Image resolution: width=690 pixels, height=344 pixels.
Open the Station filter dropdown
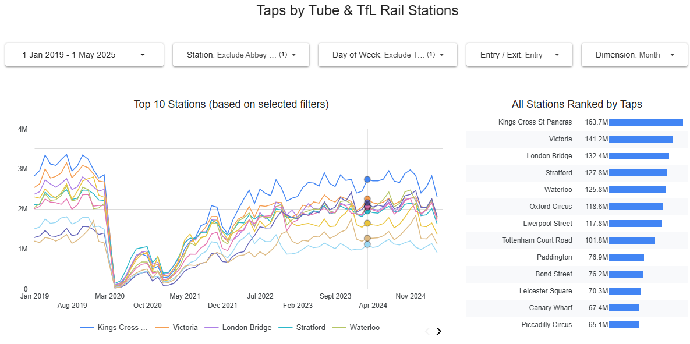coord(241,55)
